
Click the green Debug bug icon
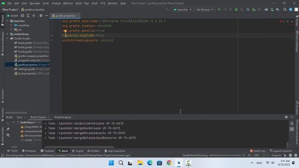(236, 9)
